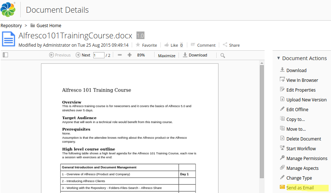Click the Favorite star icon

(x=138, y=45)
